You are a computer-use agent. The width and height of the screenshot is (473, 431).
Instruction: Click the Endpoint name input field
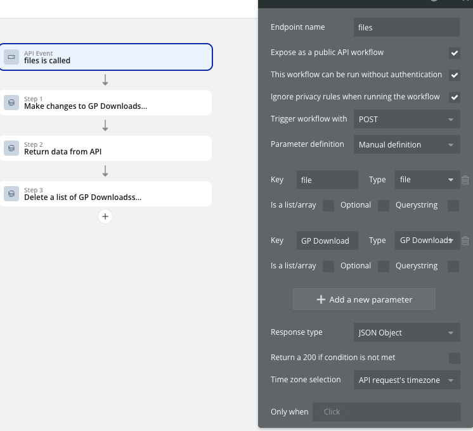(x=406, y=27)
